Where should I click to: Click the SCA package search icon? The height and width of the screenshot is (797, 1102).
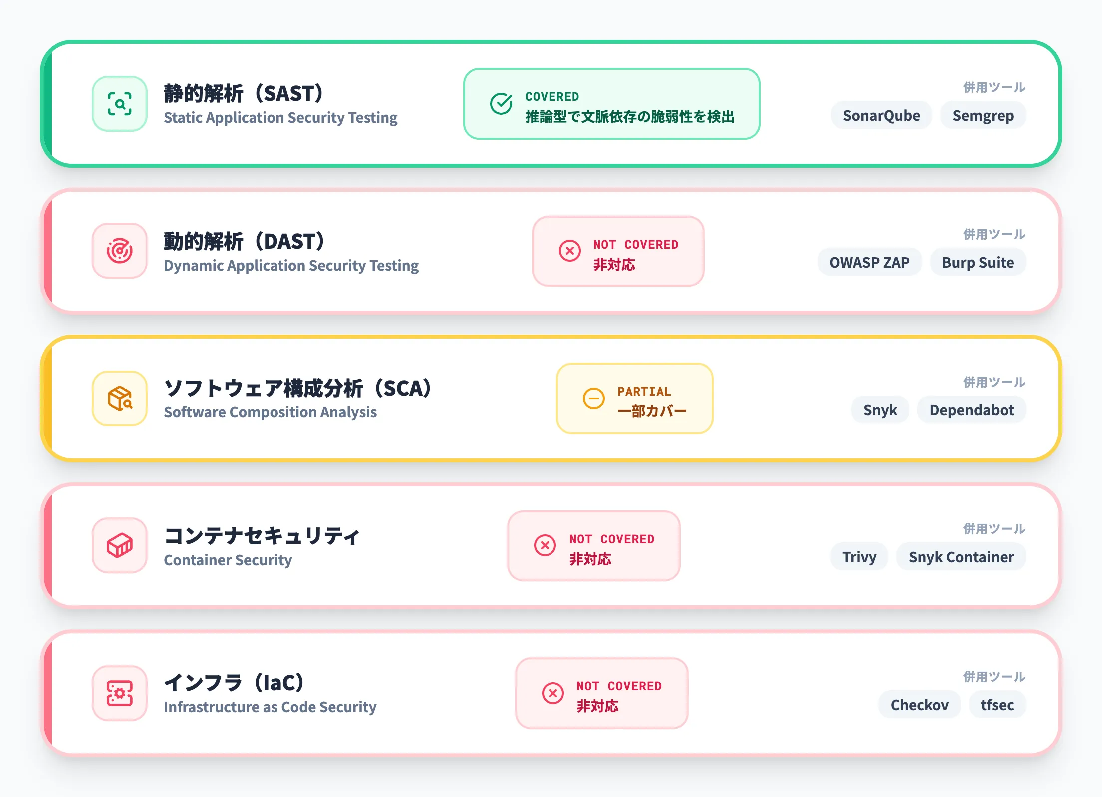point(120,398)
